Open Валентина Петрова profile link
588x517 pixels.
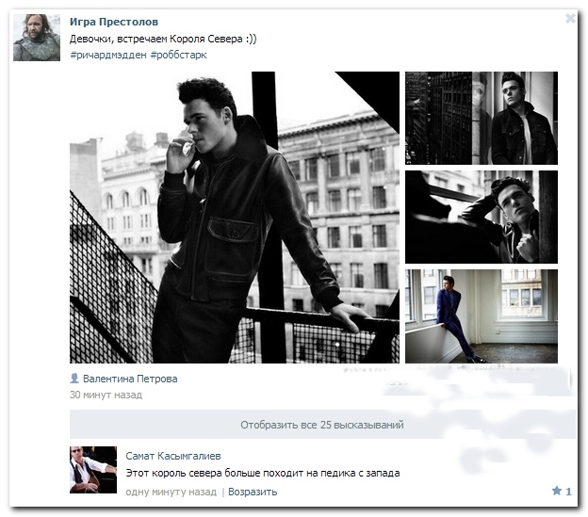(x=130, y=379)
